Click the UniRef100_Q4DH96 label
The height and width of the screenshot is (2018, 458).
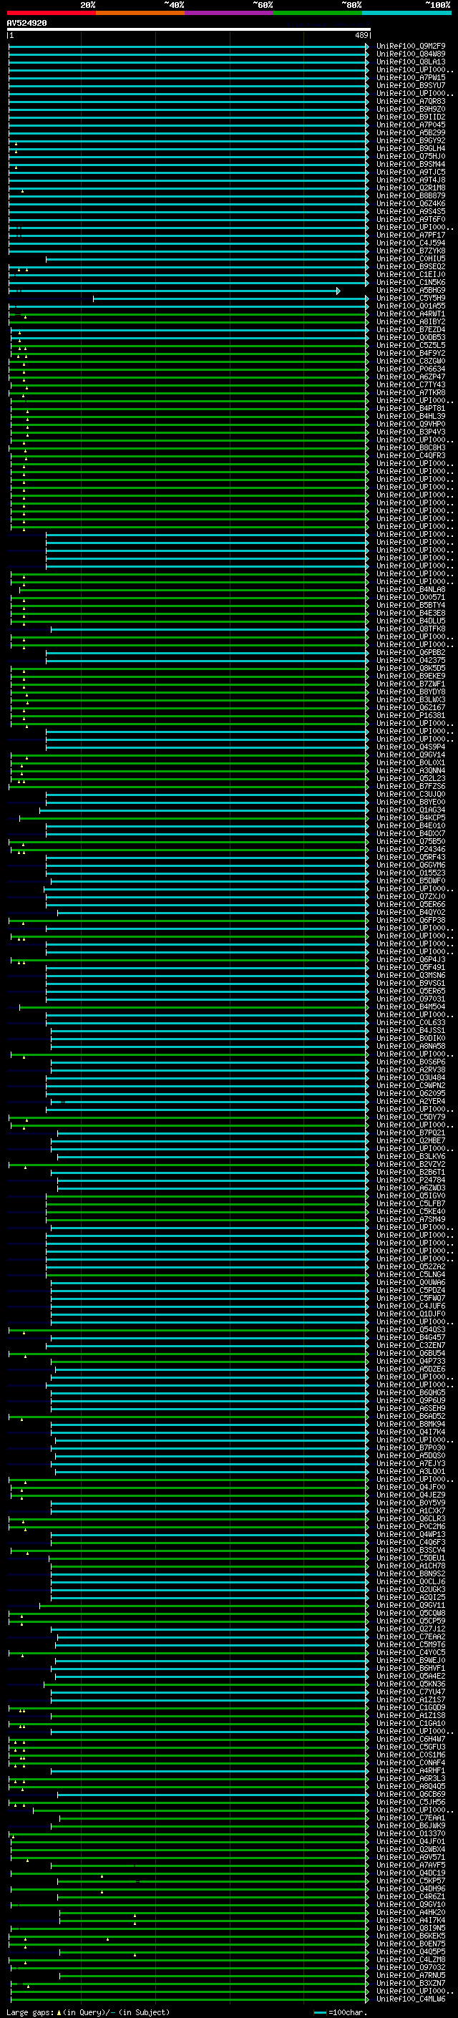point(411,1888)
